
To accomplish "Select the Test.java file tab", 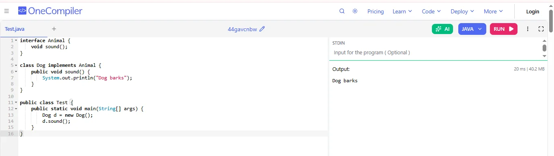I will click(15, 29).
